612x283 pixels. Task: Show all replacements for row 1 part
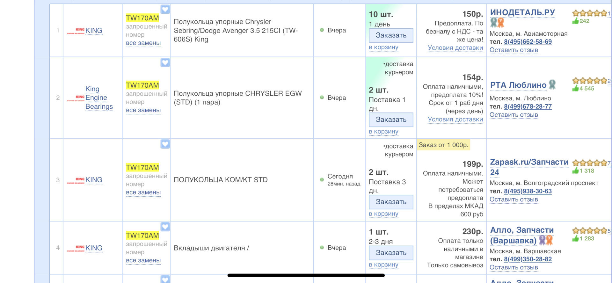click(x=143, y=43)
